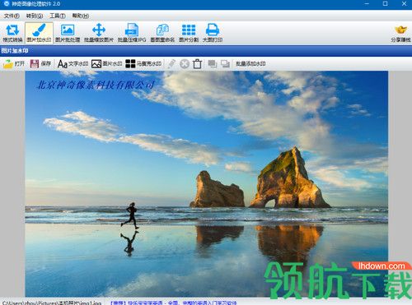Click the trash can delete icon

pyautogui.click(x=197, y=64)
